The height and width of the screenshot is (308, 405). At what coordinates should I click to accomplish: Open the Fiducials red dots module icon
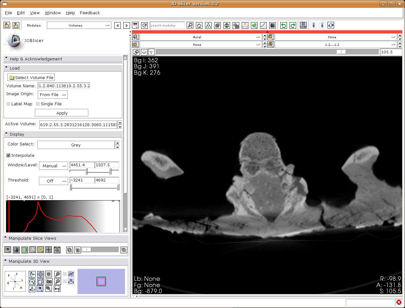(x=245, y=25)
